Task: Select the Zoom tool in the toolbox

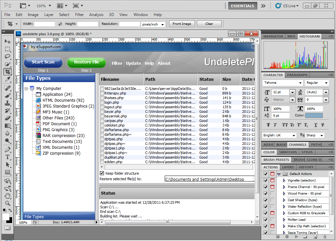Action: 8,203
